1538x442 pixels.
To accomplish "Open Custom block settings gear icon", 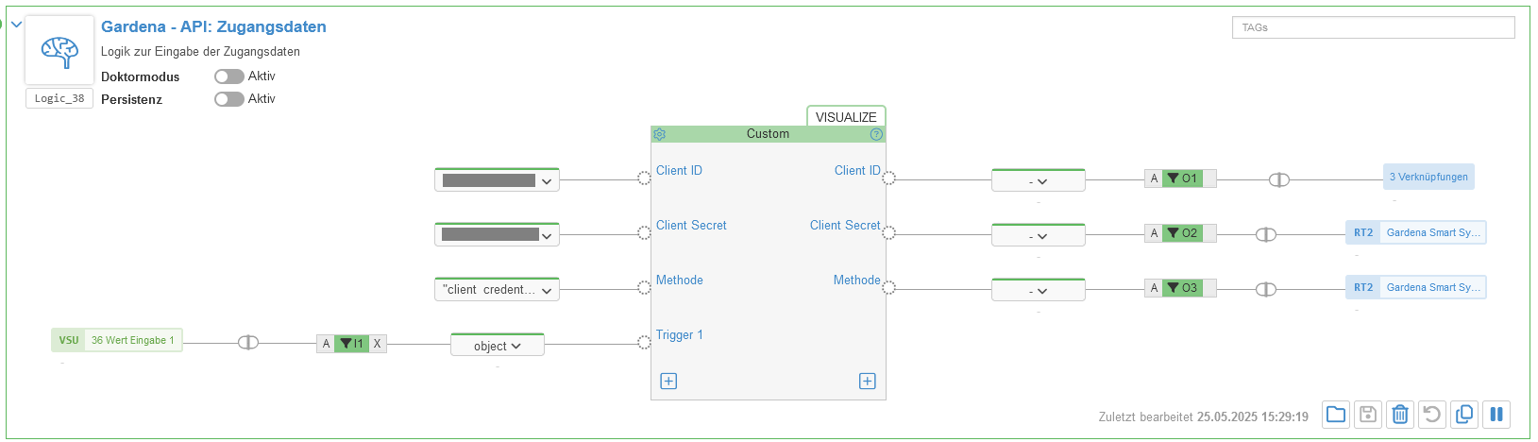I will point(660,134).
